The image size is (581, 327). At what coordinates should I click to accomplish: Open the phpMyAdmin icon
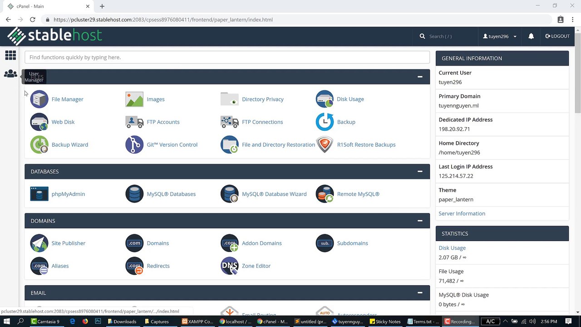39,194
